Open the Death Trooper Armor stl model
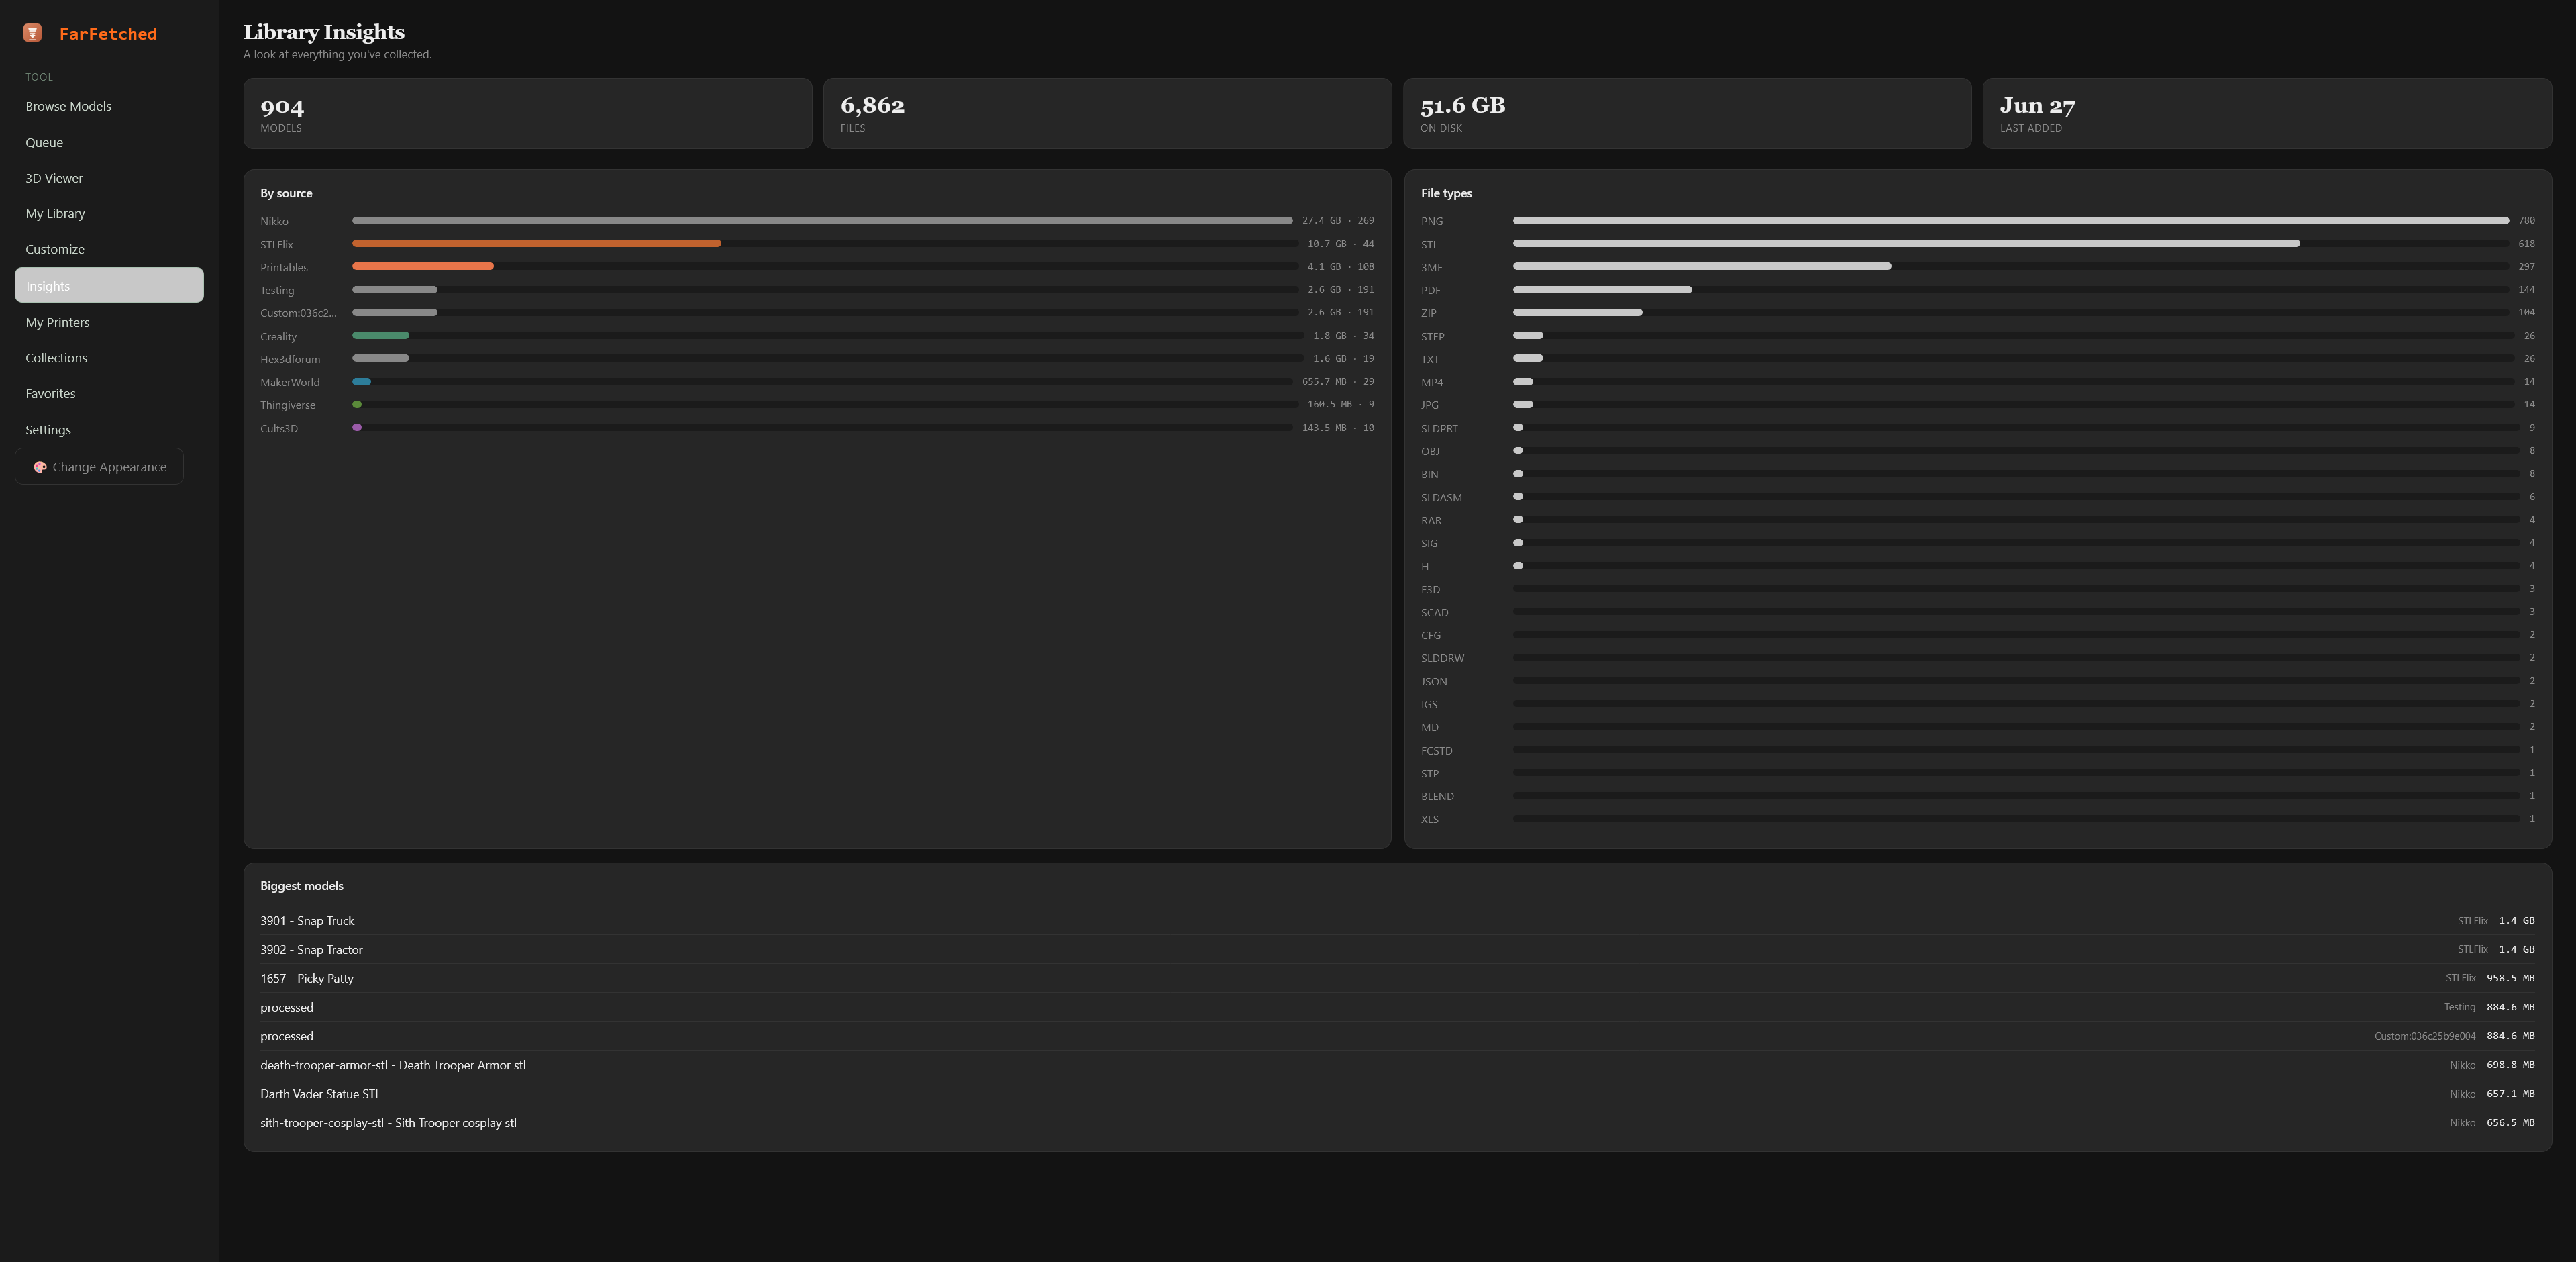This screenshot has height=1262, width=2576. (1397, 1065)
